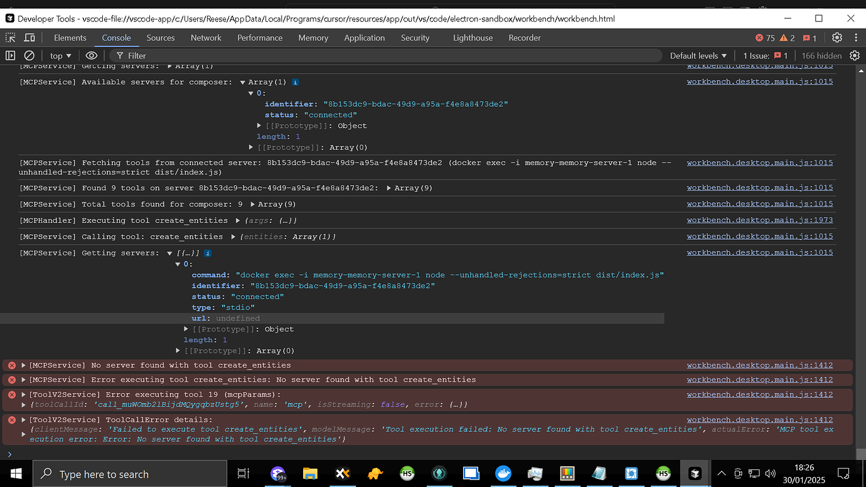
Task: Expand the 'No server found' error entry
Action: tap(24, 365)
